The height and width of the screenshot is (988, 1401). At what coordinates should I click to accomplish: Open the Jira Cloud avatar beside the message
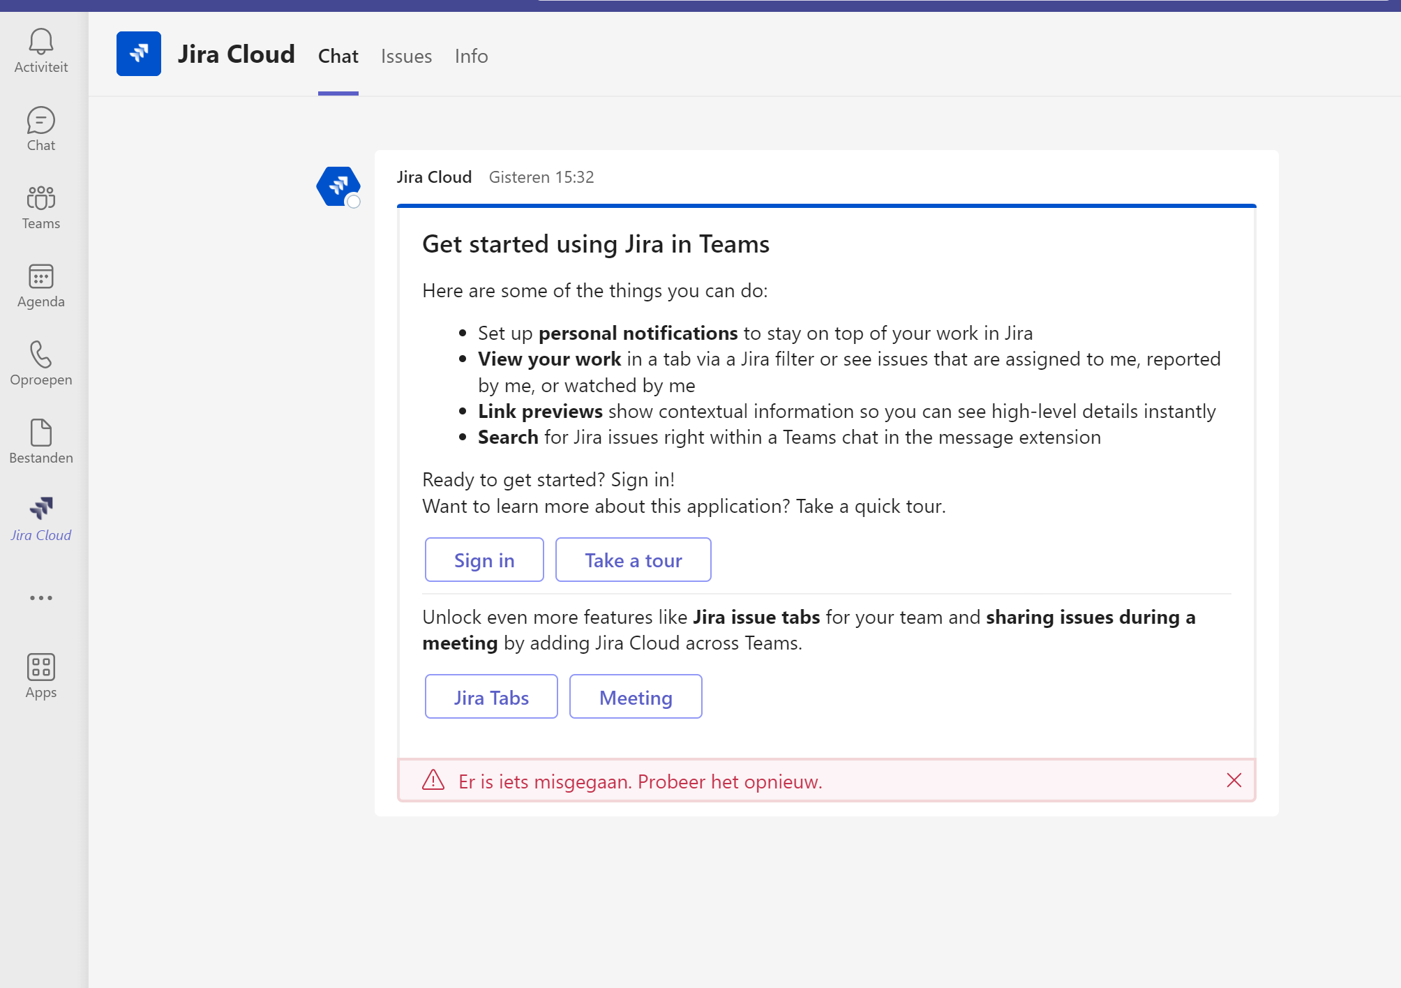coord(338,186)
